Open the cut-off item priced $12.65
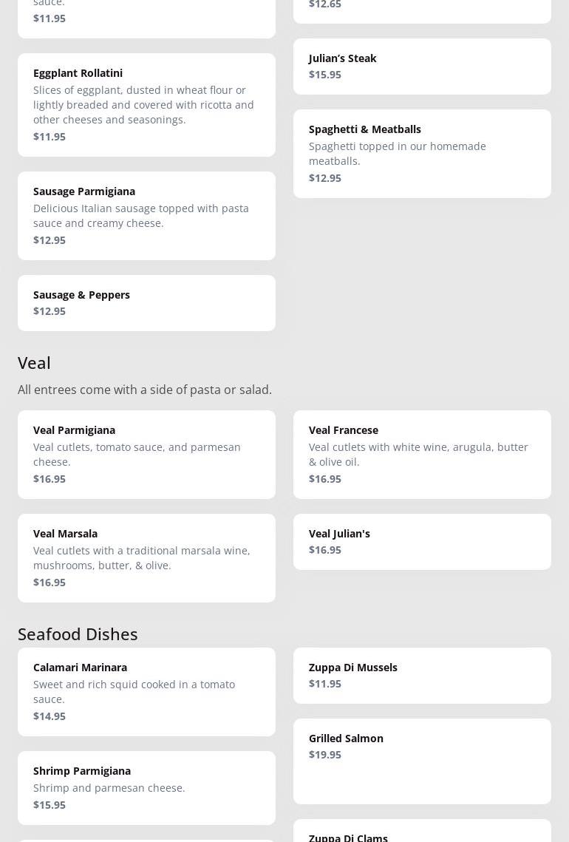 click(421, 9)
